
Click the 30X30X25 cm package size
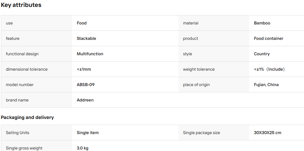point(268,133)
